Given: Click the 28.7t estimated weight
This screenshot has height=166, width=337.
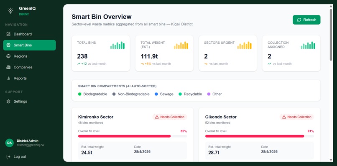Looking at the screenshot, I should click(x=214, y=153).
